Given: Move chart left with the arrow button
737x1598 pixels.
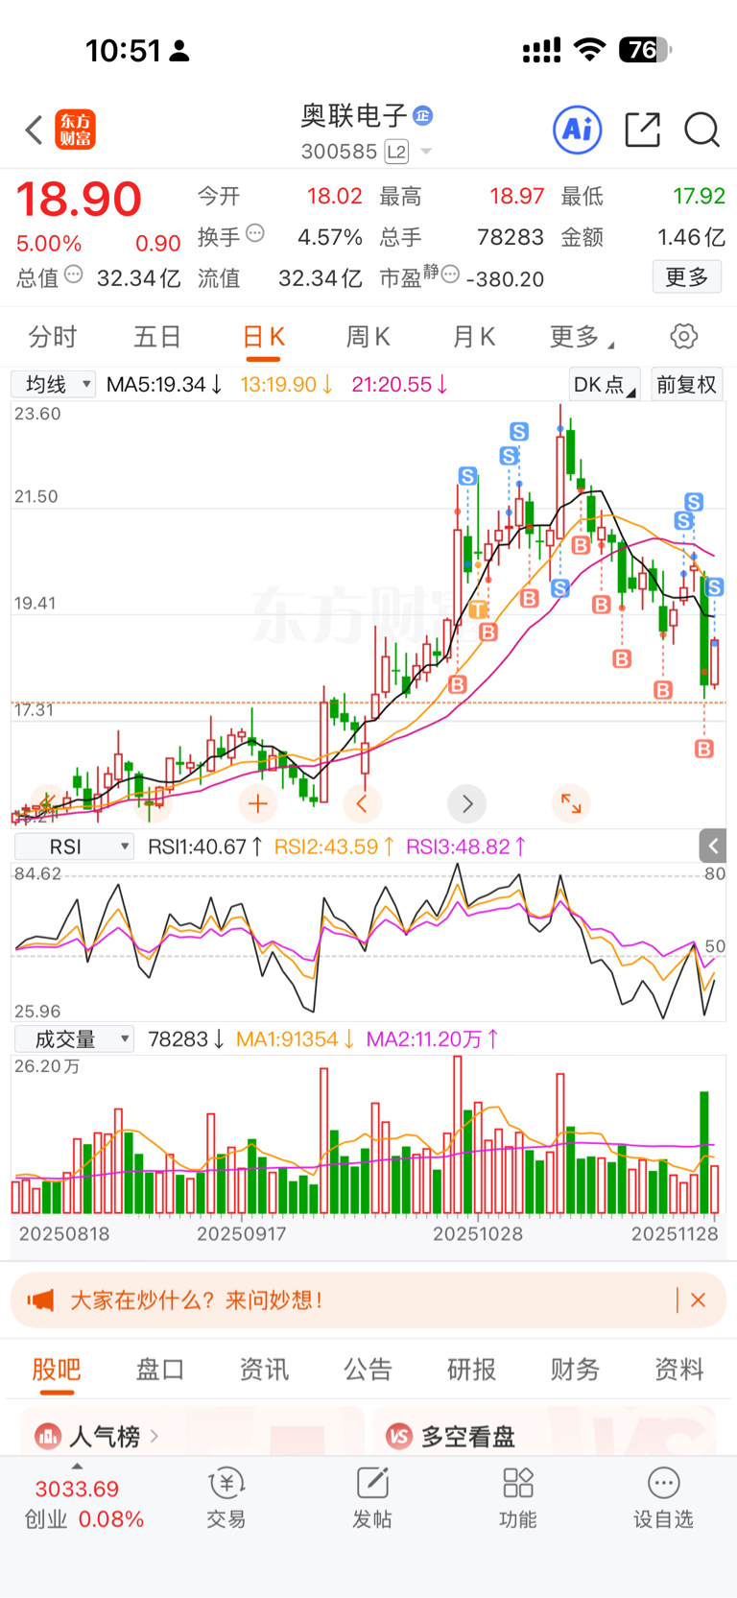Looking at the screenshot, I should pos(362,804).
